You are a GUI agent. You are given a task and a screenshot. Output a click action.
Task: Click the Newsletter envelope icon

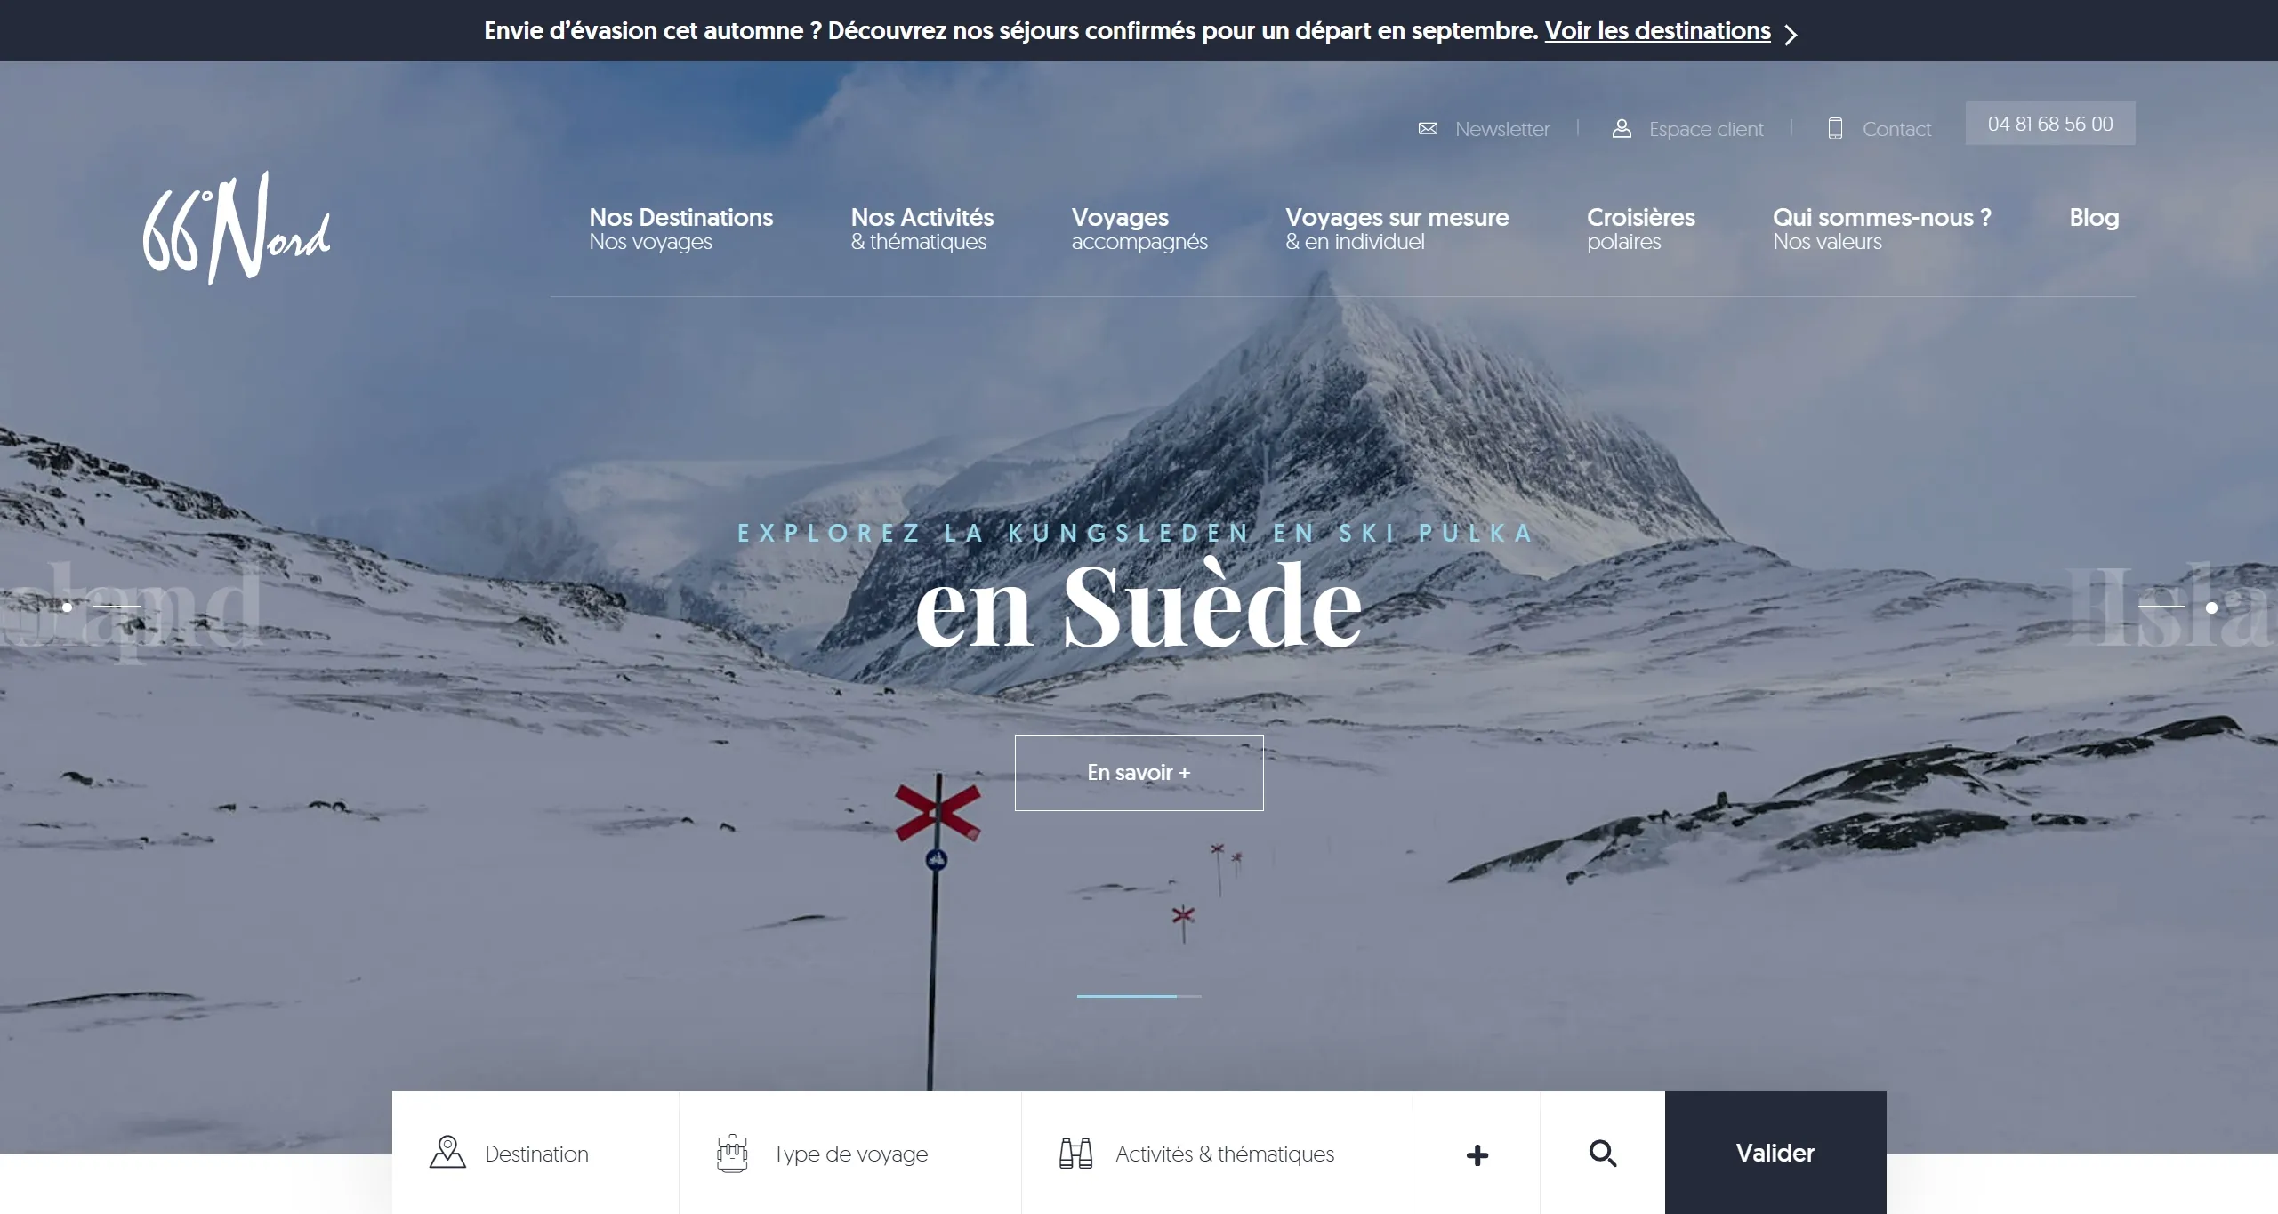(1428, 129)
